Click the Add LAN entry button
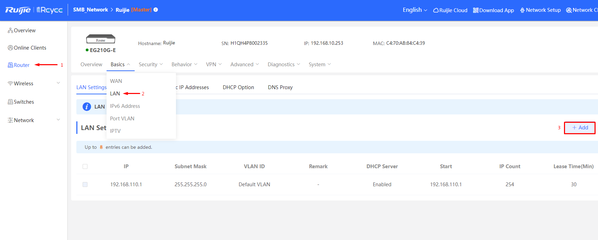This screenshot has width=598, height=240. [x=580, y=128]
